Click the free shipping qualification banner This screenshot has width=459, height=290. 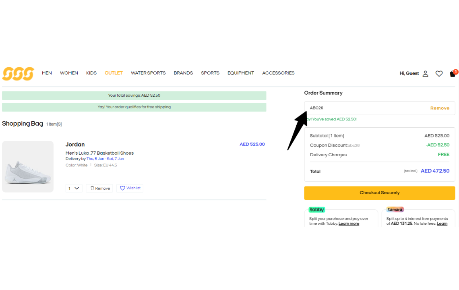point(134,107)
